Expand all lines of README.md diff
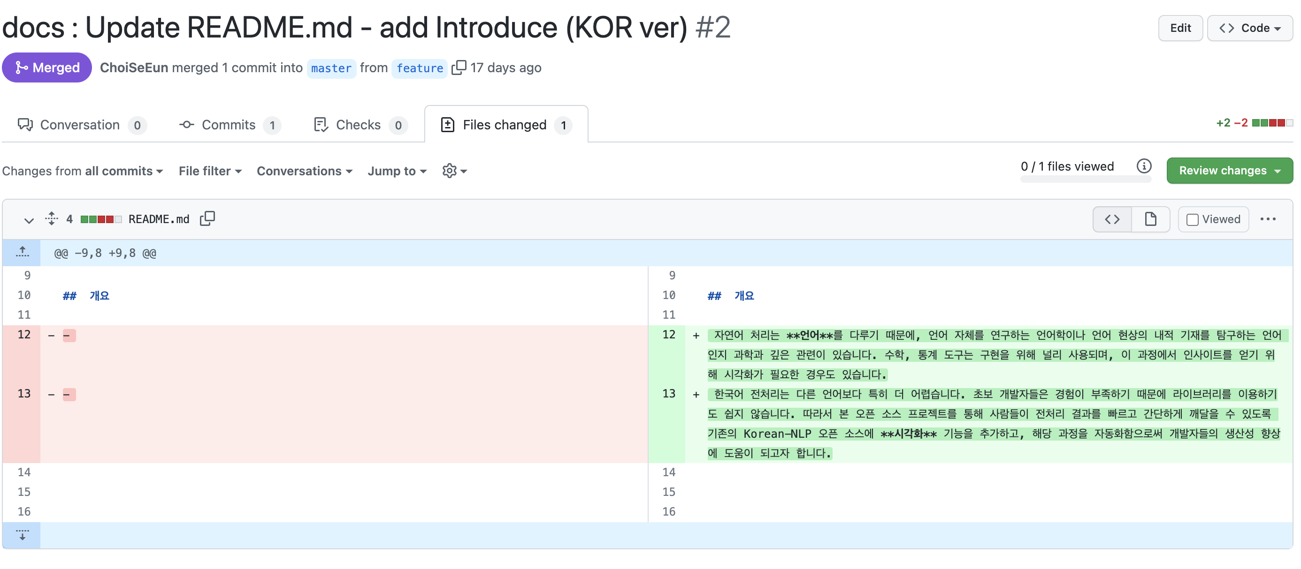 coord(51,219)
